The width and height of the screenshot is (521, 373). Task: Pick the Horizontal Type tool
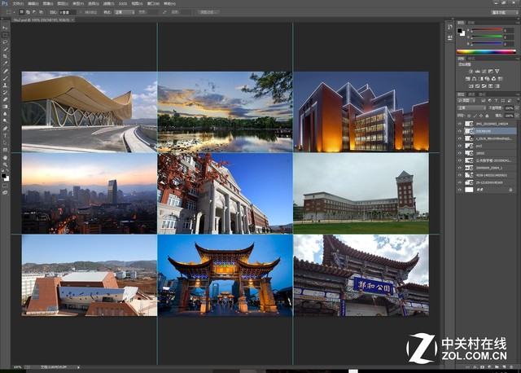pyautogui.click(x=5, y=137)
